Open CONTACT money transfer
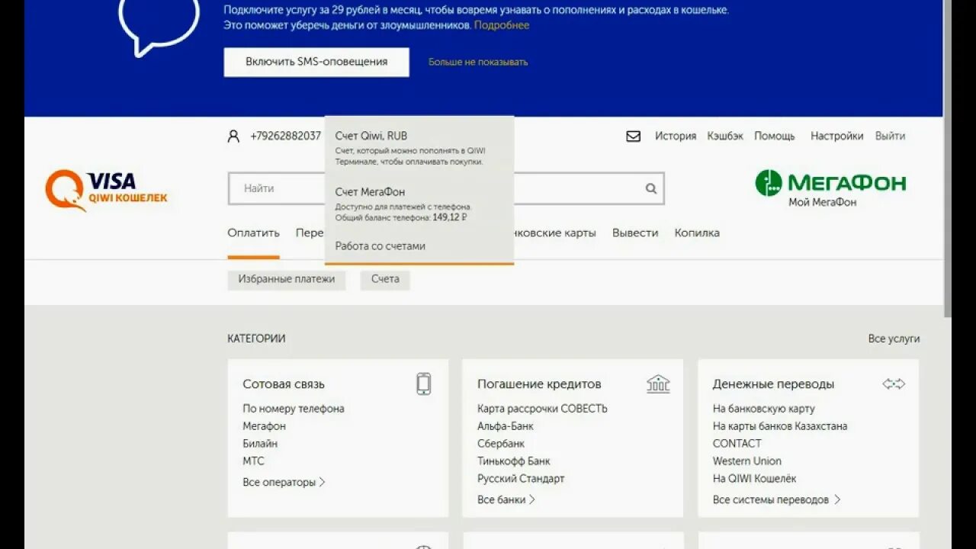Image resolution: width=976 pixels, height=549 pixels. pyautogui.click(x=737, y=444)
